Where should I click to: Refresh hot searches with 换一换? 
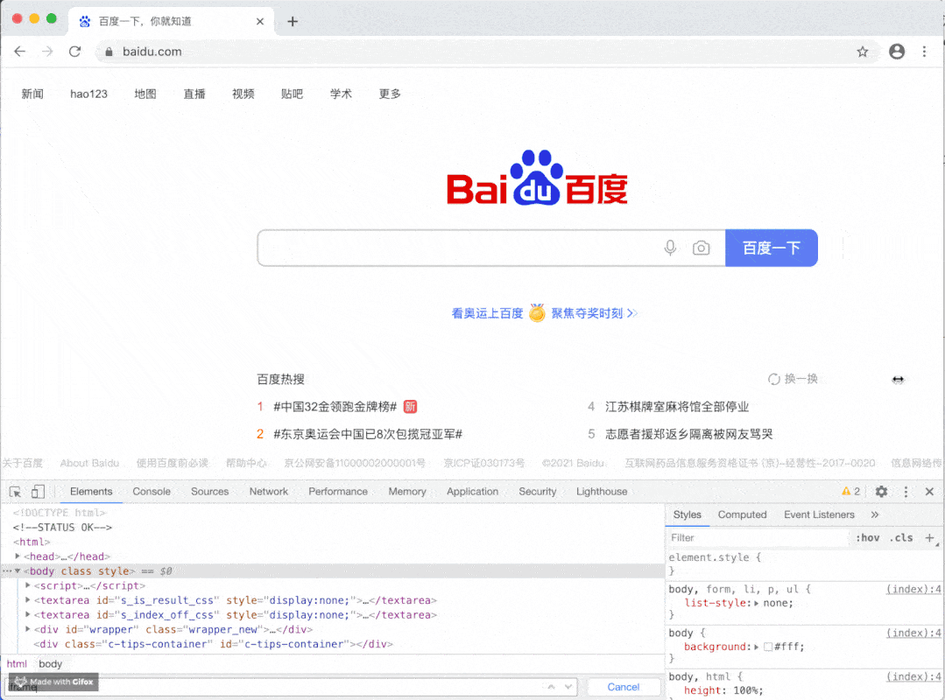point(793,379)
